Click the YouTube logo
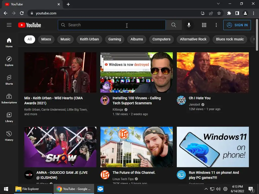Viewport: 259px width, 194px height. coord(30,25)
